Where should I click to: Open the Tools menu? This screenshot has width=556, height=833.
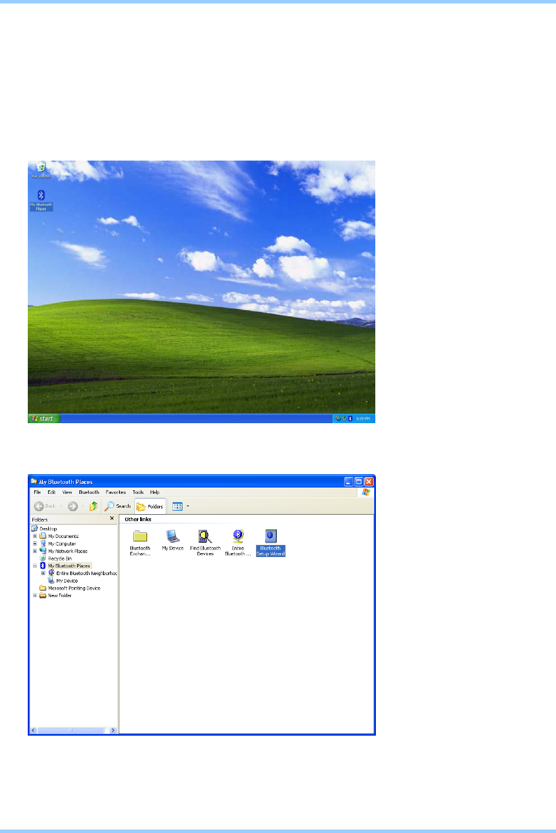138,492
